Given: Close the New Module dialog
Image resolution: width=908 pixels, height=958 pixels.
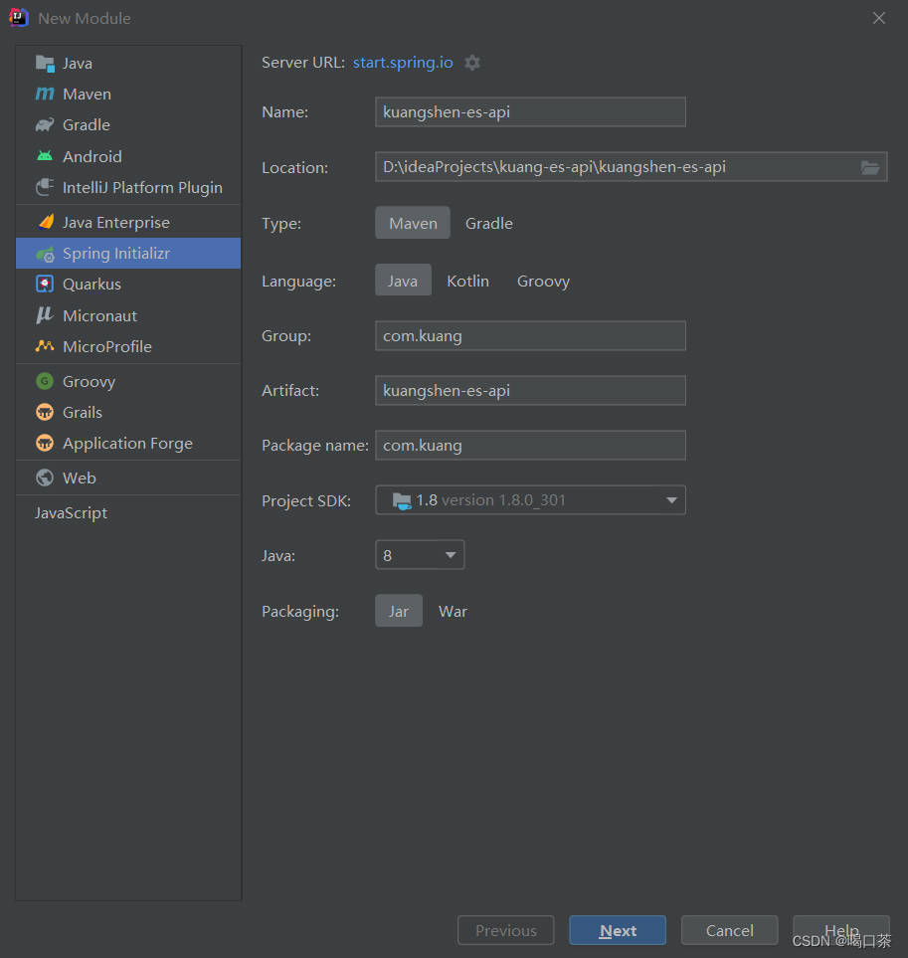Looking at the screenshot, I should 879,18.
